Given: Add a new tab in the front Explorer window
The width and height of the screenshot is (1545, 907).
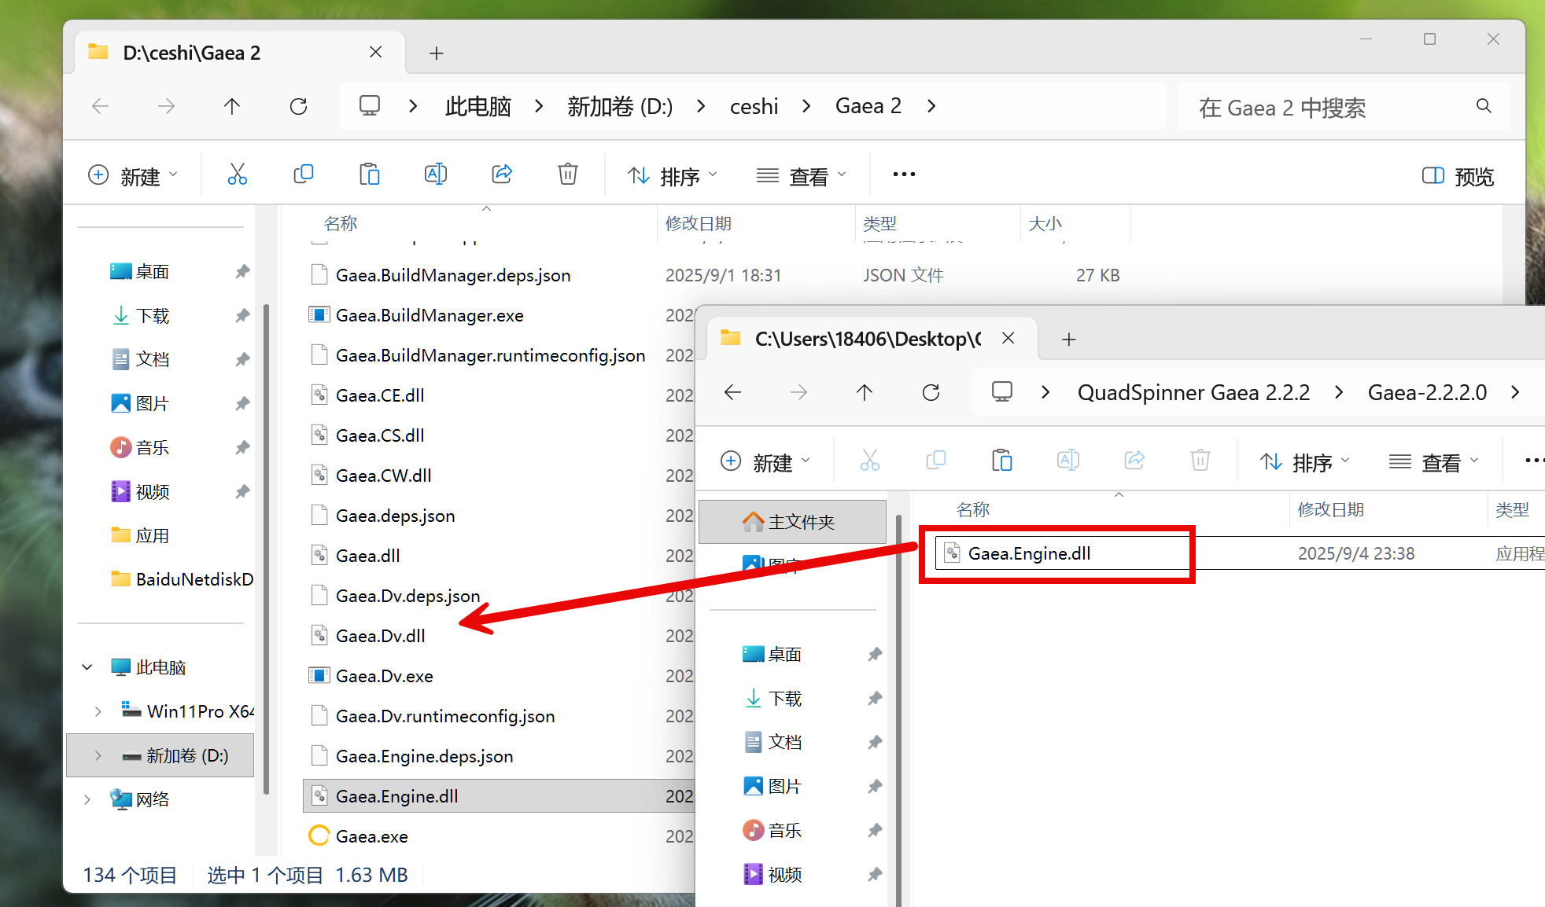Looking at the screenshot, I should pos(1068,340).
